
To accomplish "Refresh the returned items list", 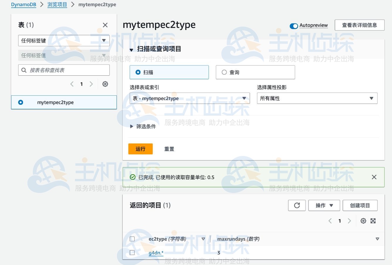I will pyautogui.click(x=297, y=205).
